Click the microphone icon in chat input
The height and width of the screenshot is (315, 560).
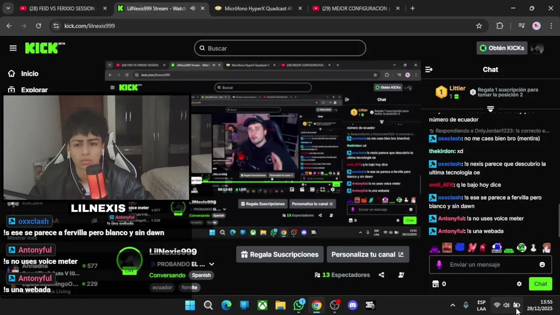(439, 265)
